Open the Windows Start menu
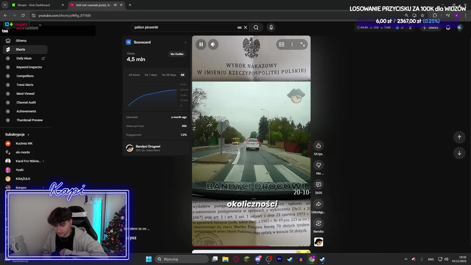The width and height of the screenshot is (471, 265). click(x=149, y=259)
